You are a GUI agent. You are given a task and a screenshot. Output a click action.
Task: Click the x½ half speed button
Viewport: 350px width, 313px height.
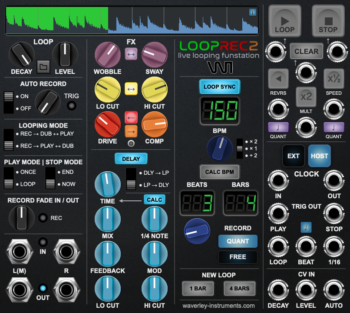[x=333, y=79]
